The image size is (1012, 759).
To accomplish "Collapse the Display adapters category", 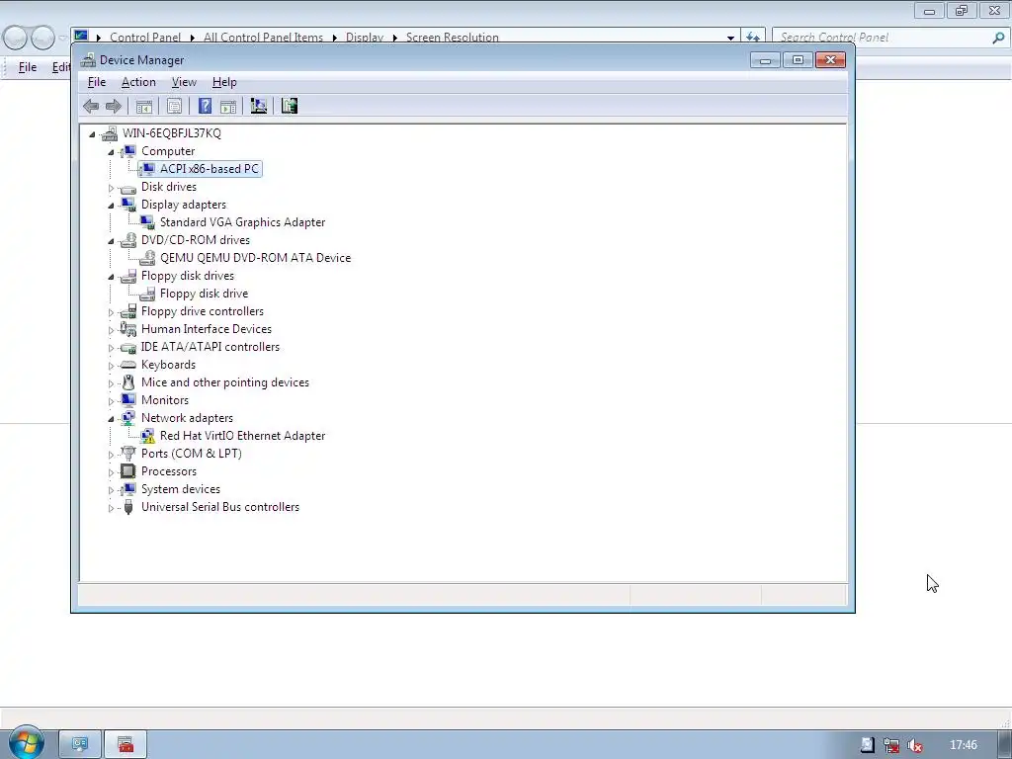I will click(x=111, y=206).
